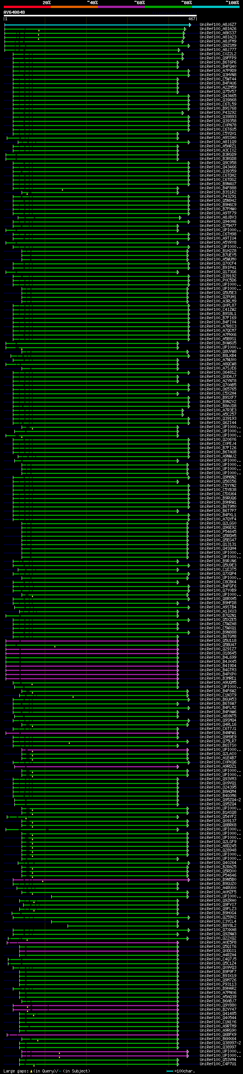Open hit UniRef100_C1N3T9
This screenshot has height=1074, width=243.
(218, 695)
